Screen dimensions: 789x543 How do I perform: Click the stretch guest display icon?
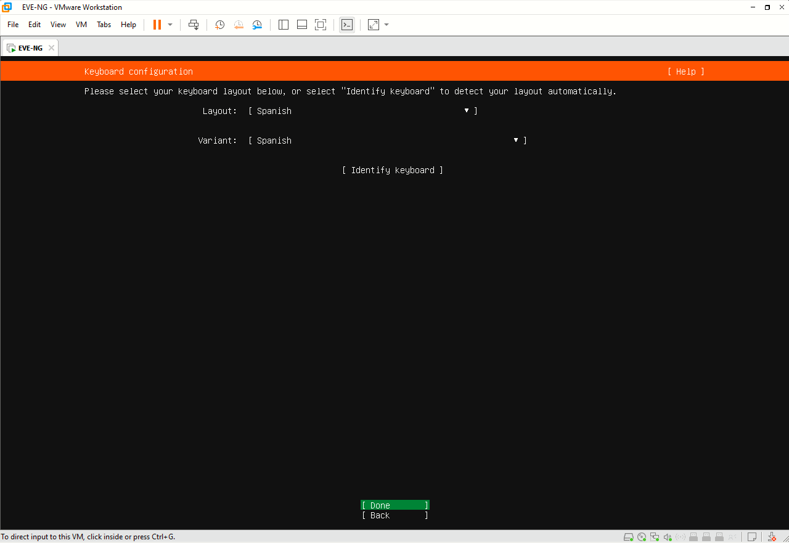374,25
